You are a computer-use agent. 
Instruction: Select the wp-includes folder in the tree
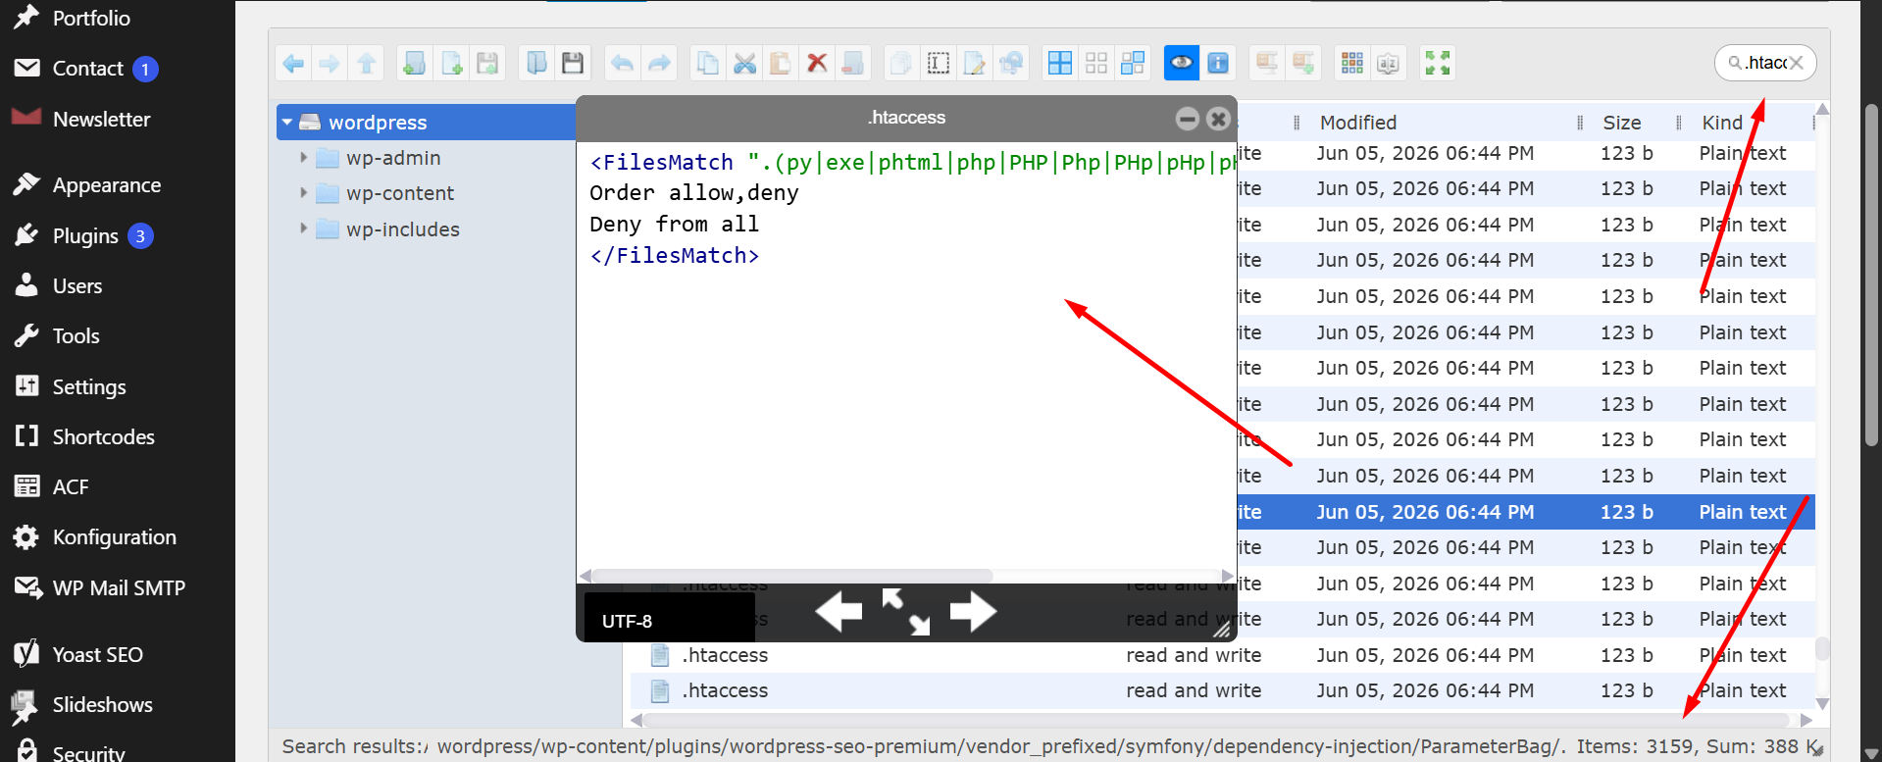[x=403, y=229]
